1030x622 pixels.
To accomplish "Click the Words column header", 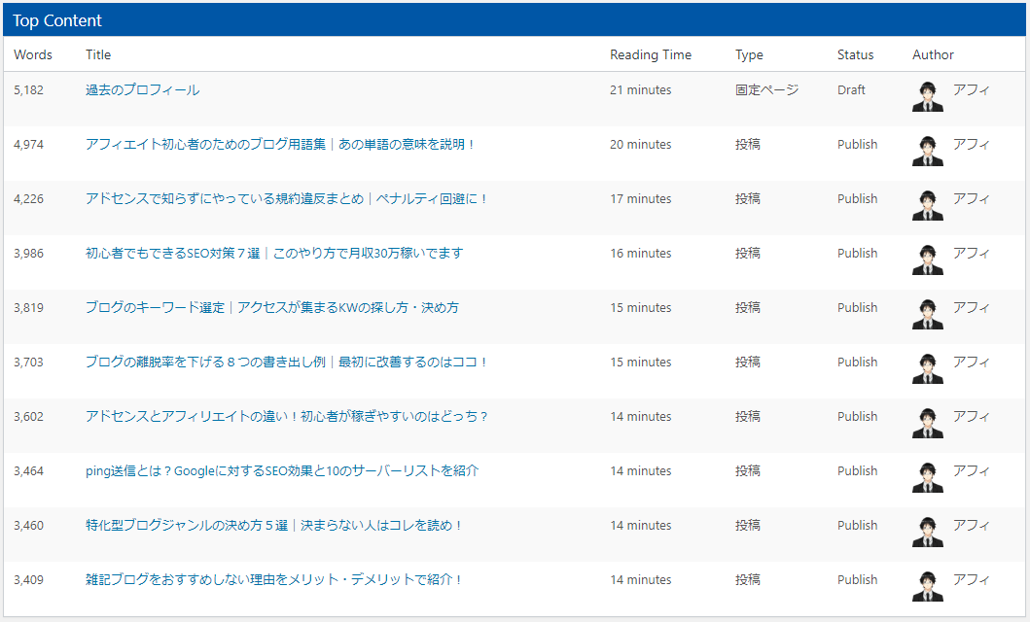I will [x=33, y=55].
